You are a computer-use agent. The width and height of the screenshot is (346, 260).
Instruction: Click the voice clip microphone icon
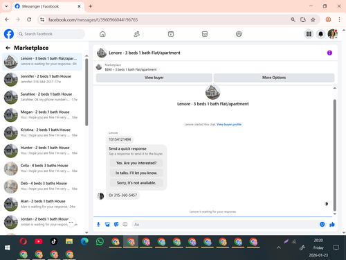tap(98, 224)
